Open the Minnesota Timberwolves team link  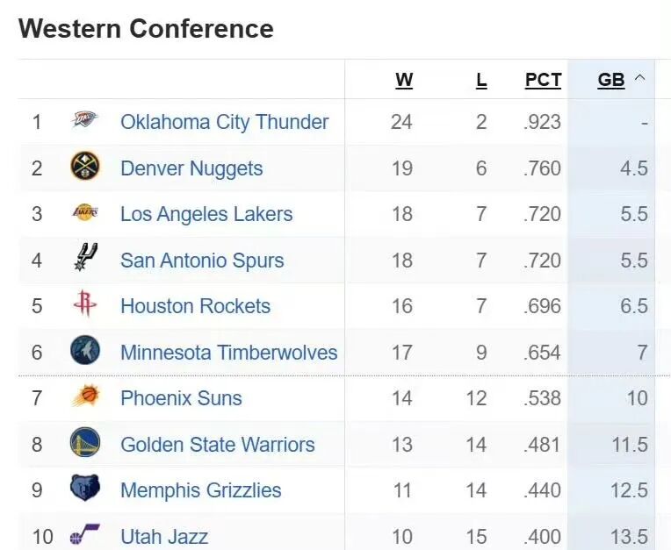228,353
